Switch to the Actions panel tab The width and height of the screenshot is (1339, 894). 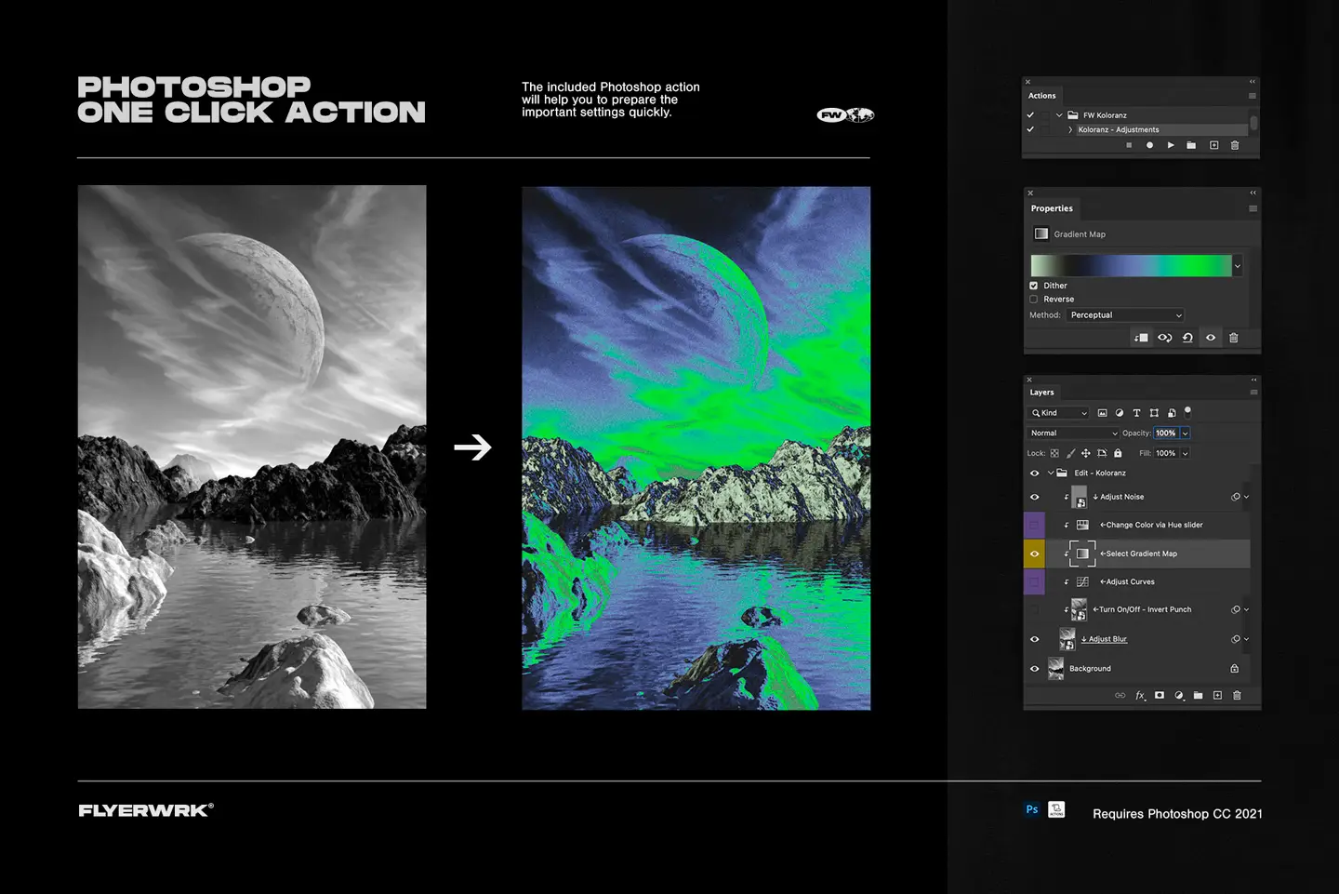tap(1041, 95)
